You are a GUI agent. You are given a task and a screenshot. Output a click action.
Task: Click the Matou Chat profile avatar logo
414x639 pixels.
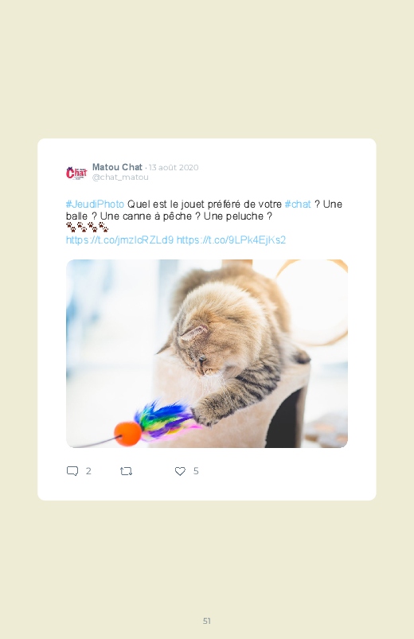point(76,173)
